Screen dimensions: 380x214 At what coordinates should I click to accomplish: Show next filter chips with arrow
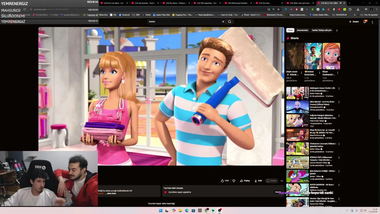tap(337, 30)
